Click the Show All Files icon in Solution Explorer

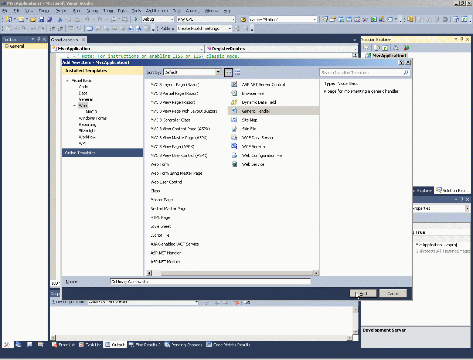click(x=377, y=48)
